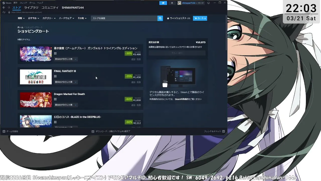The image size is (321, 181).
Task: Click 追加 for Dragon Marked For Death
Action: (x=133, y=105)
